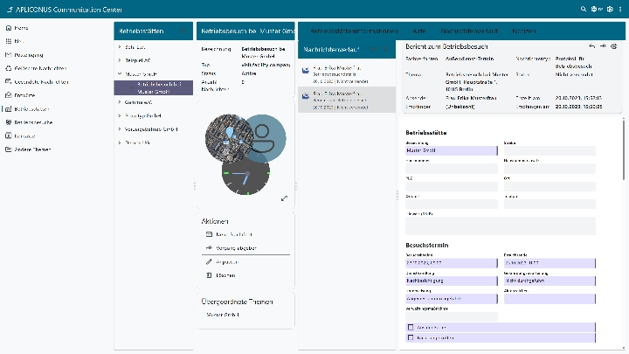Expand the Prototyp GmbH tree node
The image size is (629, 354).
coord(120,115)
